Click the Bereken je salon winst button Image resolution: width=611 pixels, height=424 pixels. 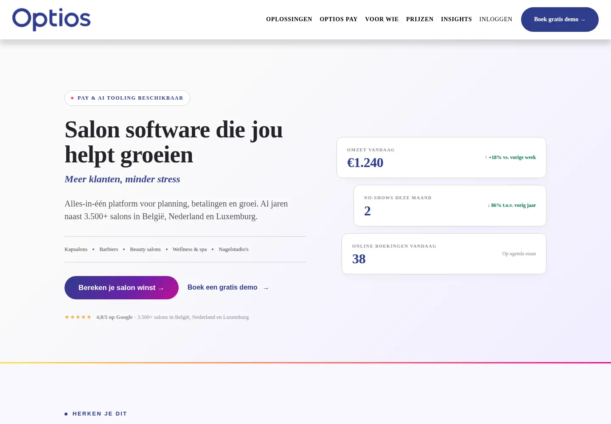pos(121,287)
